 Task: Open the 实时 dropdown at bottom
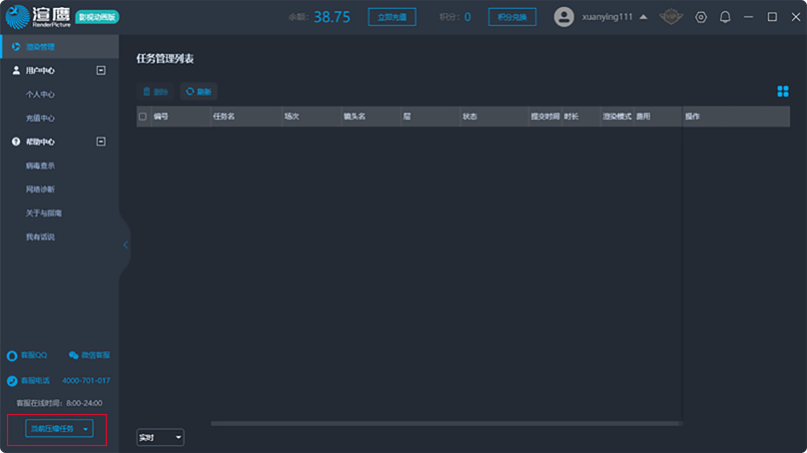coord(160,437)
